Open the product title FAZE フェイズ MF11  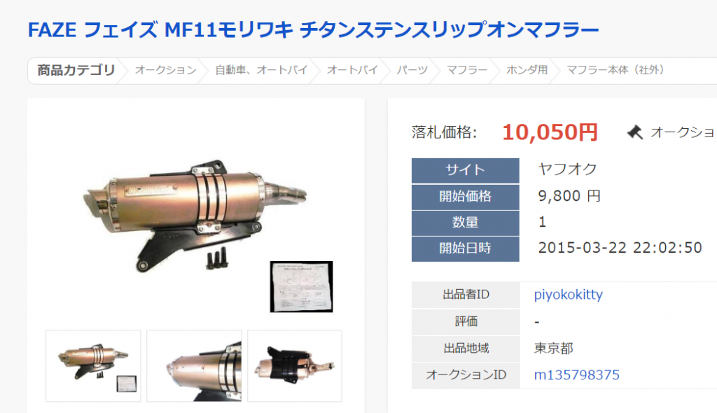point(313,30)
